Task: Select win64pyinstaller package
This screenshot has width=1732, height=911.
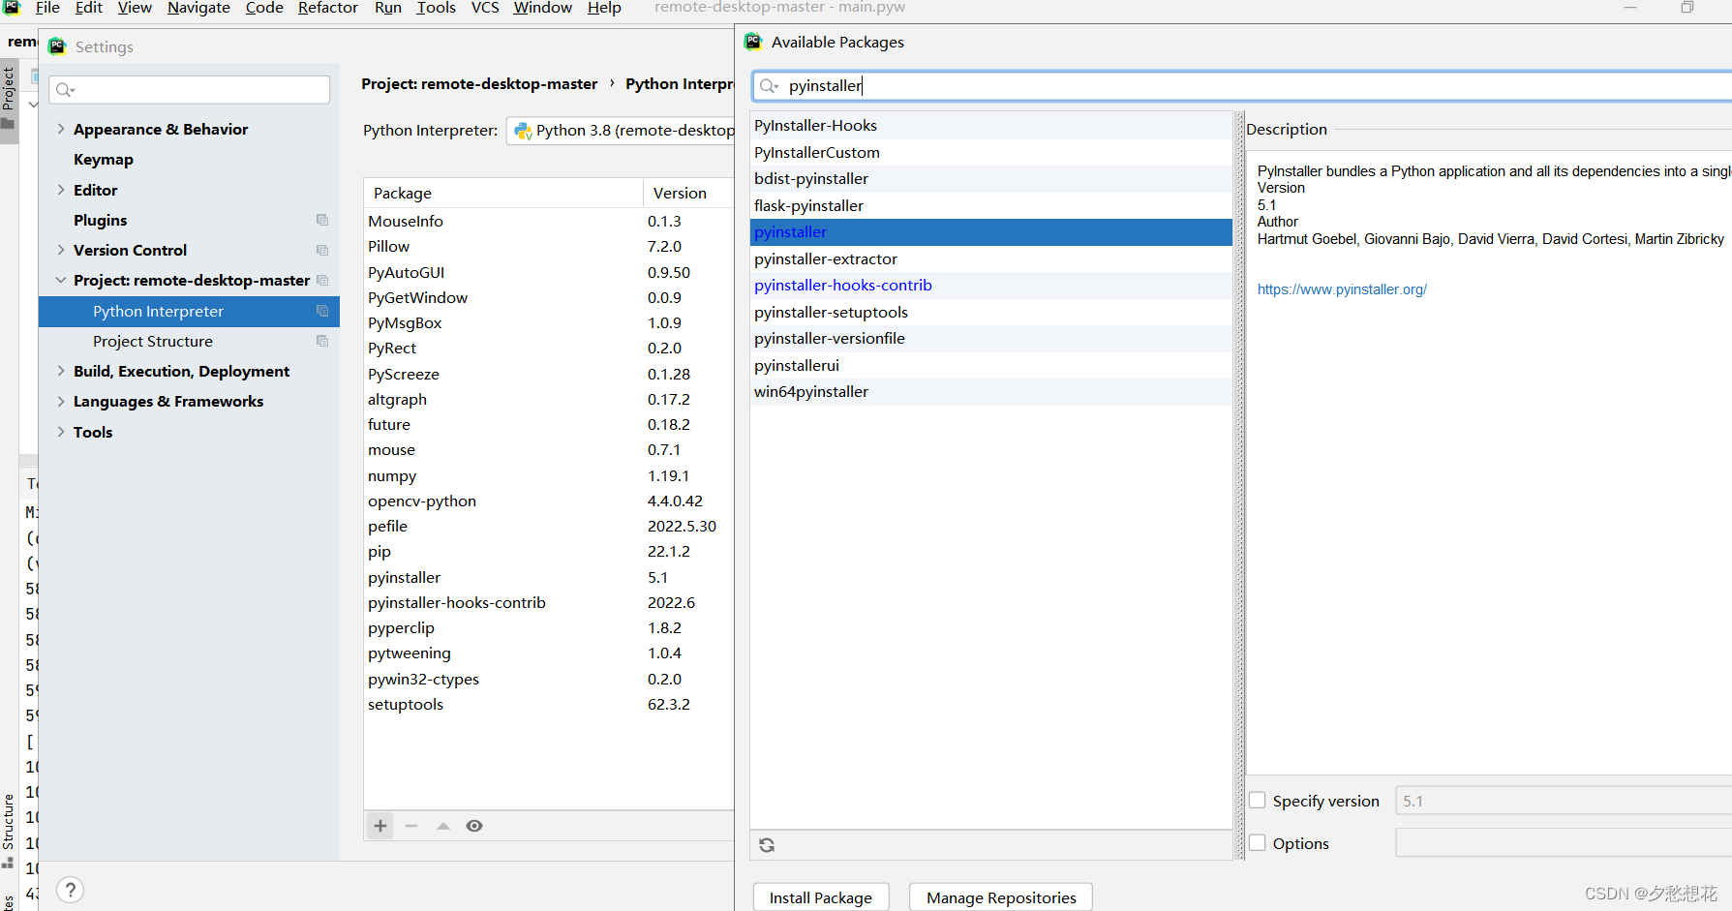Action: (x=990, y=391)
